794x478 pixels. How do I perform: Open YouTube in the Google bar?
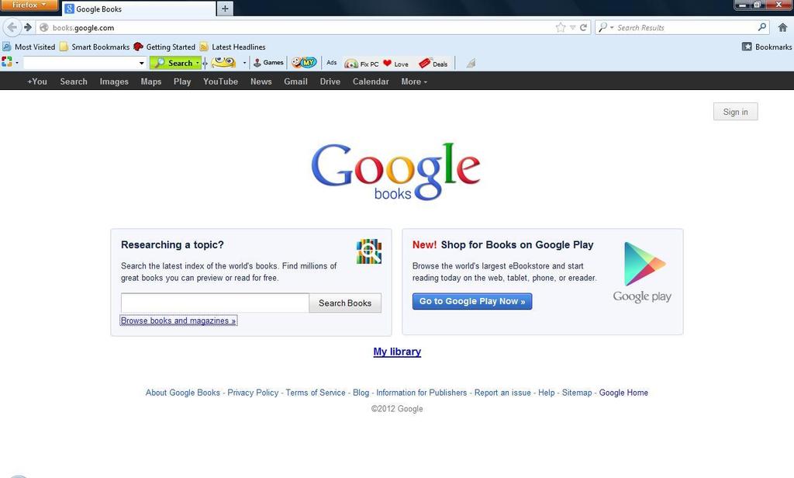pyautogui.click(x=220, y=81)
